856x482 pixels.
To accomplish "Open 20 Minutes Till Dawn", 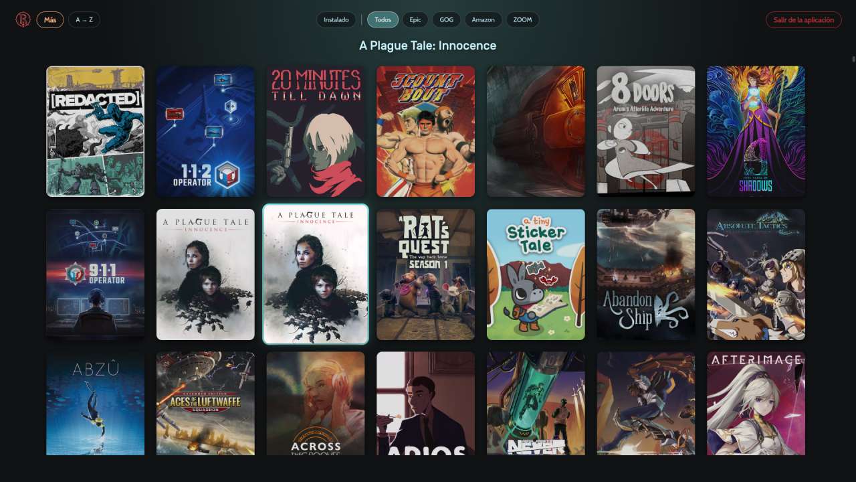I will point(316,131).
